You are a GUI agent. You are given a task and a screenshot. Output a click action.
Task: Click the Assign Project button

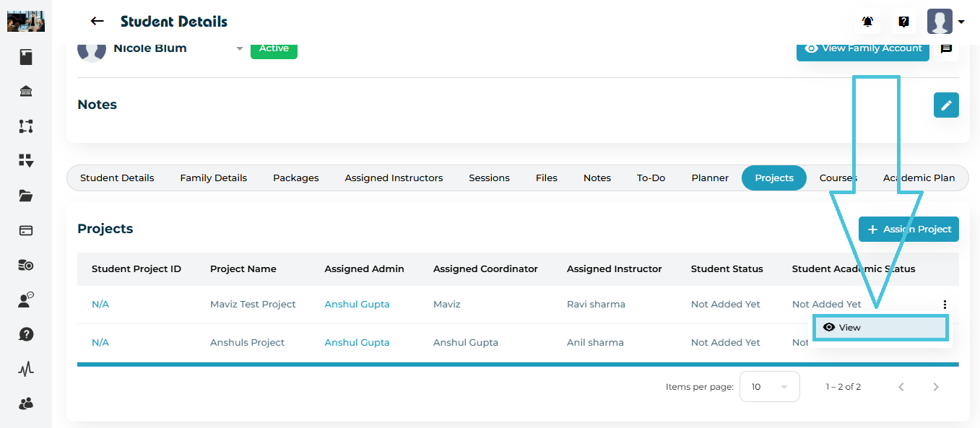[x=909, y=230]
